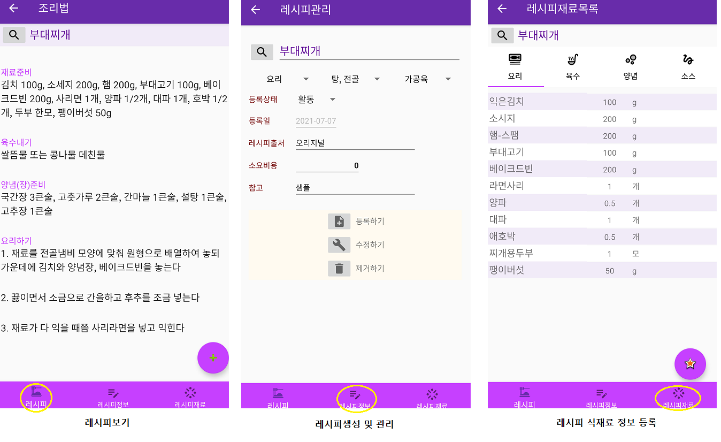Select the 양파 ingredient row
The image size is (721, 442).
[602, 203]
